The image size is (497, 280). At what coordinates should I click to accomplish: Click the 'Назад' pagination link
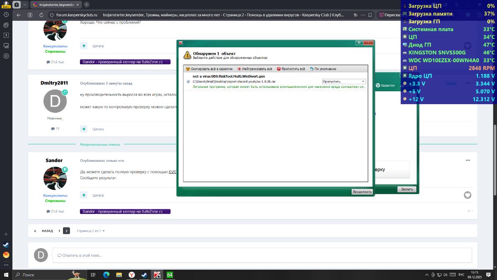[44, 231]
